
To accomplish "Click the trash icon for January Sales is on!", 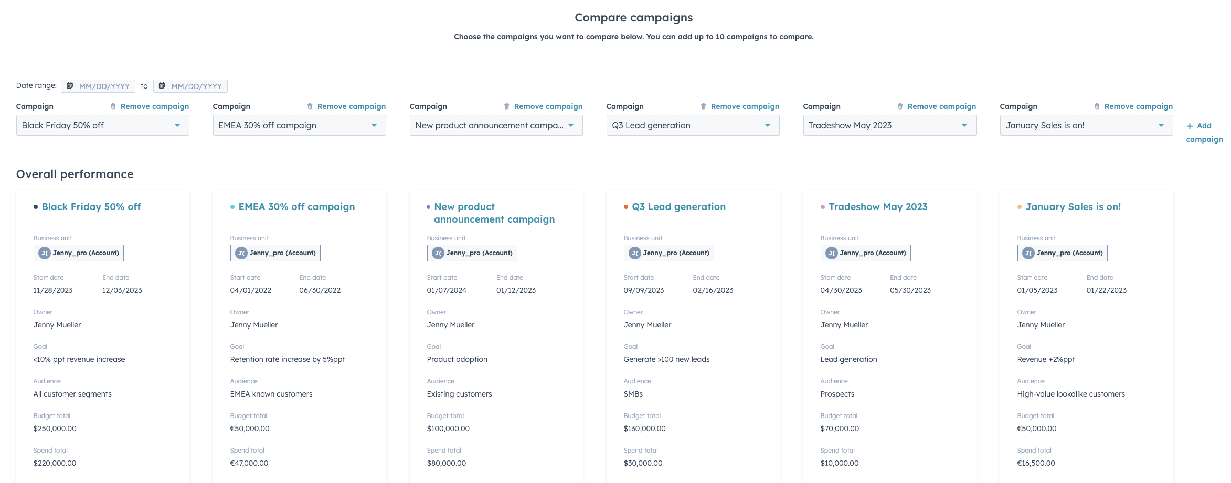I will coord(1098,106).
